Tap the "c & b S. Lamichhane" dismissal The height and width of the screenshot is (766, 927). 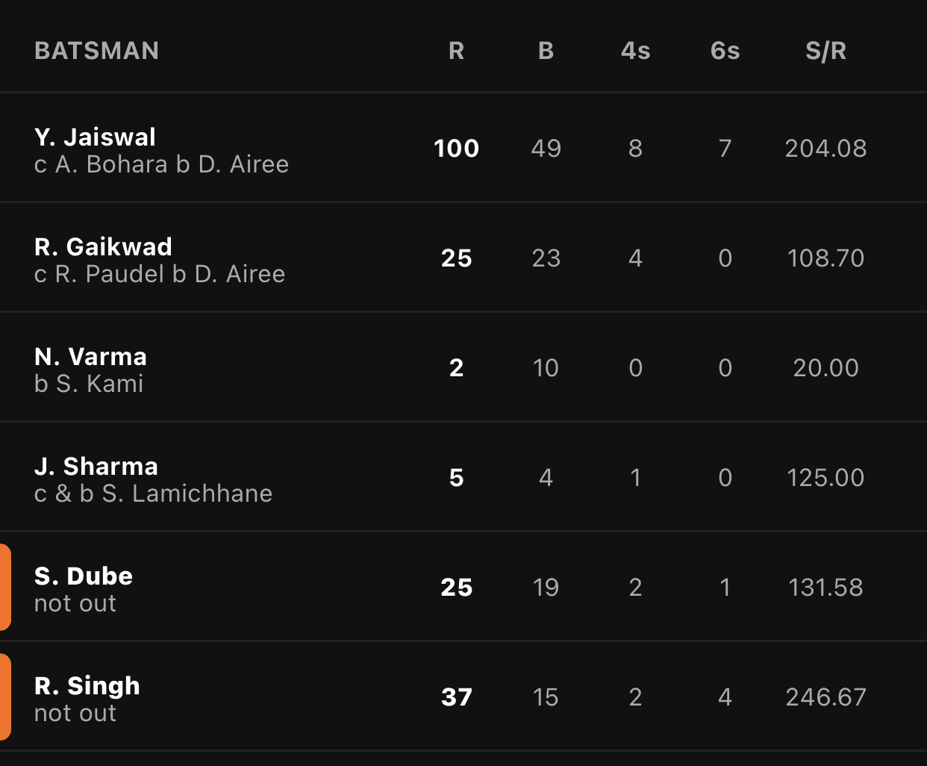tap(153, 493)
